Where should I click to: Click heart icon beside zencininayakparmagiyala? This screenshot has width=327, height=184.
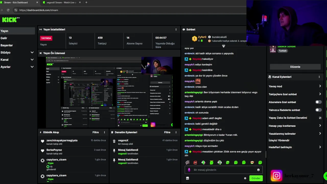[x=42, y=141]
